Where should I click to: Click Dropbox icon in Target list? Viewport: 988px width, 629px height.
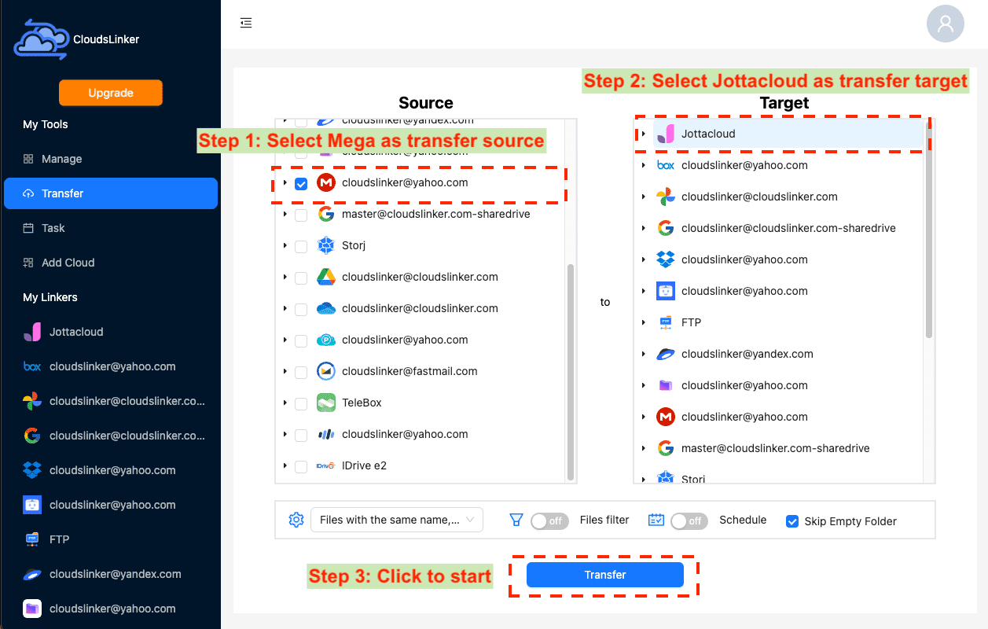point(666,259)
